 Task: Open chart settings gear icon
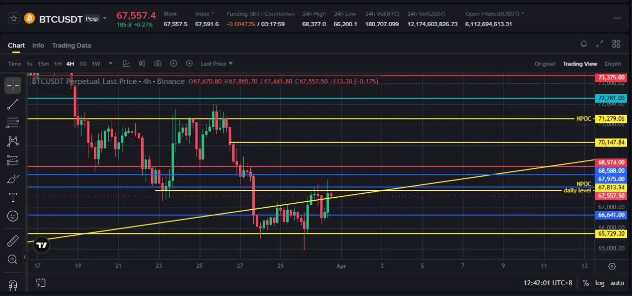[x=612, y=266]
